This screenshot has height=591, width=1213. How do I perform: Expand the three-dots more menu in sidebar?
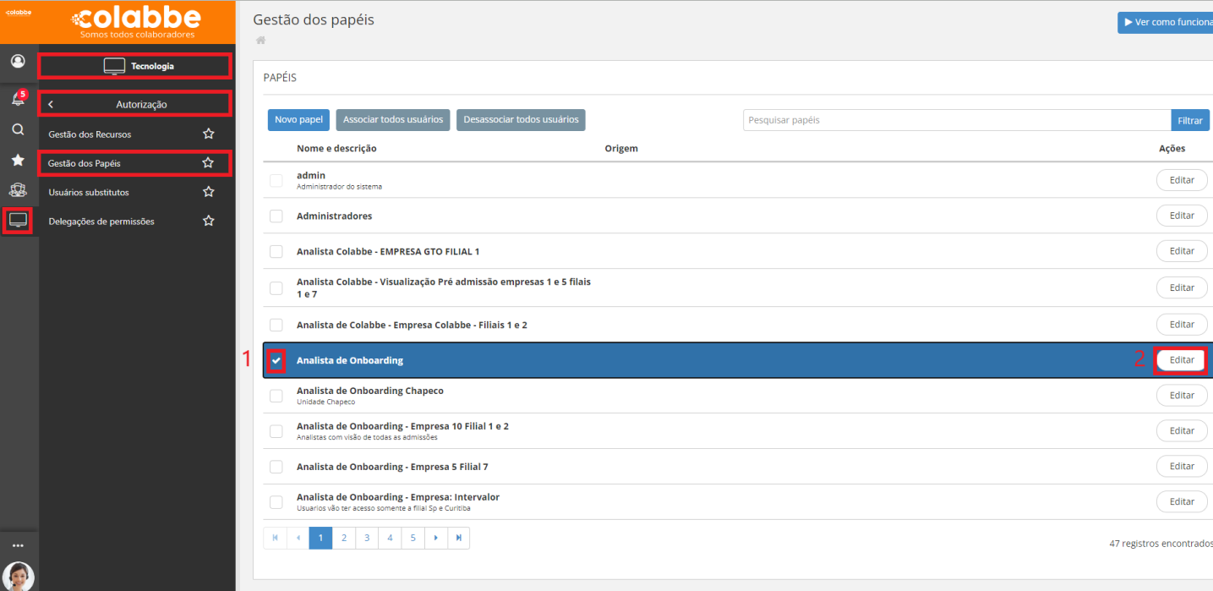click(x=18, y=545)
